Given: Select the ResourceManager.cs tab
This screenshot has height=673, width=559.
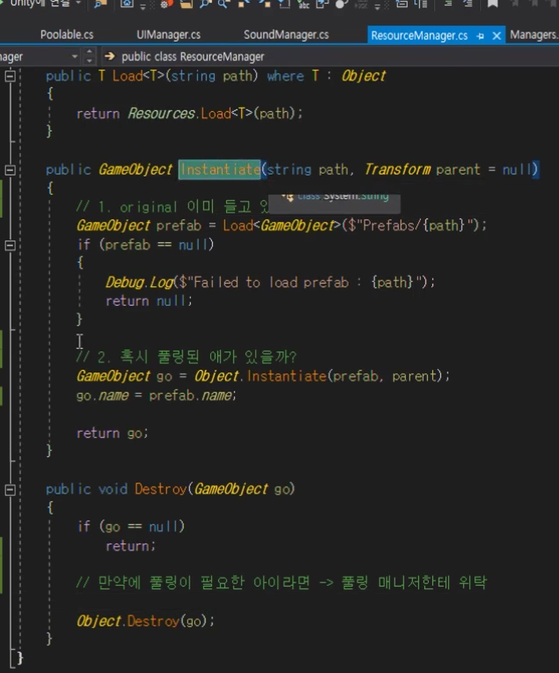Looking at the screenshot, I should click(x=419, y=36).
